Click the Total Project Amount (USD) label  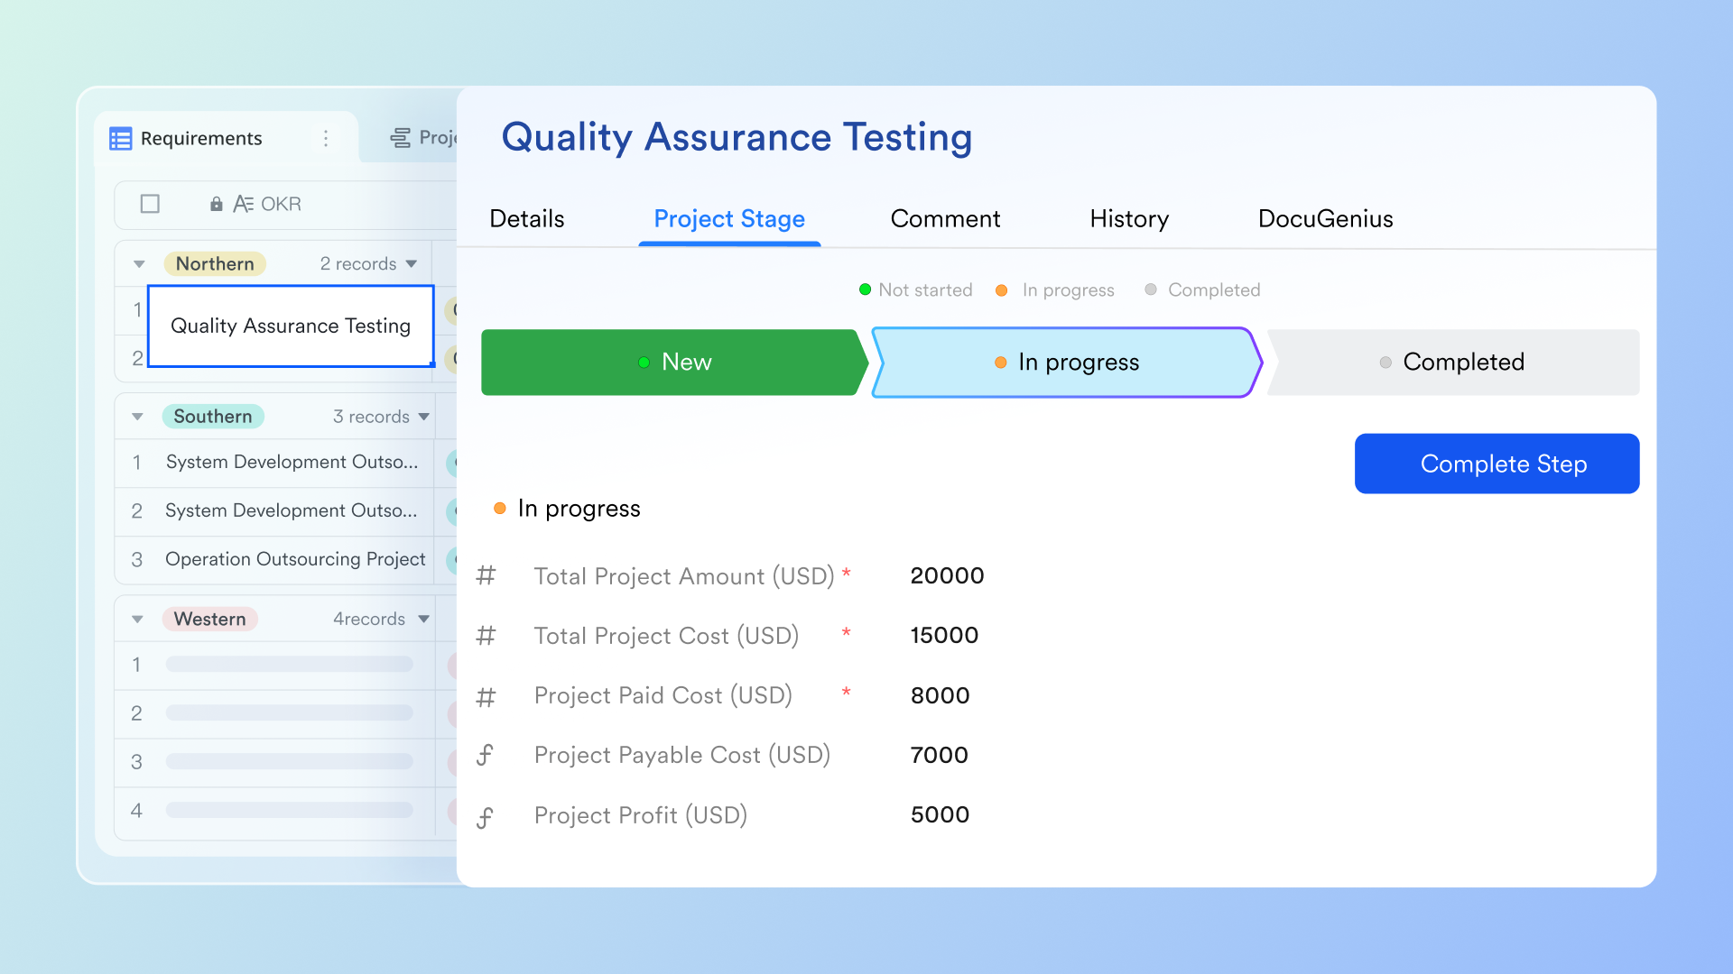tap(683, 576)
